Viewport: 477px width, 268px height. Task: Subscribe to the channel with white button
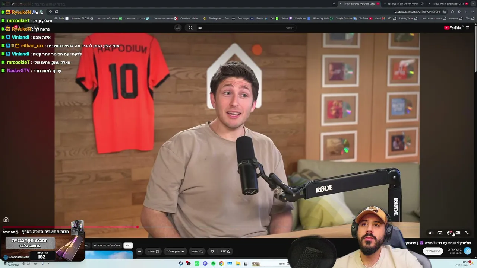pos(433,251)
